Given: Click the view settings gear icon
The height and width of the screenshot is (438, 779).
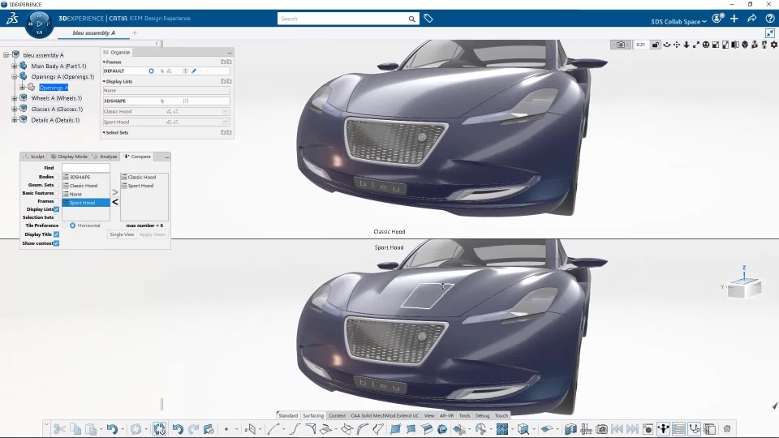Looking at the screenshot, I should [x=774, y=45].
